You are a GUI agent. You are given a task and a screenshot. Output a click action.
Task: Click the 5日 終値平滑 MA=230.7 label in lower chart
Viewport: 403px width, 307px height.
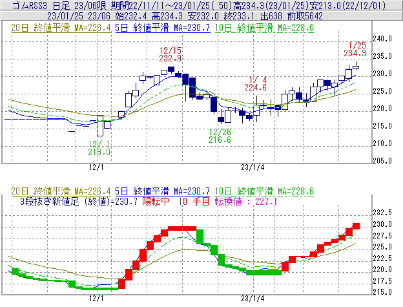click(163, 191)
